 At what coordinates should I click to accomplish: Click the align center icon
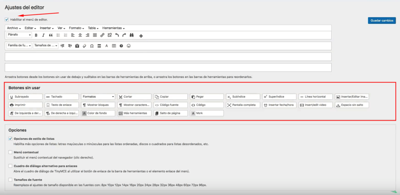pyautogui.click(x=80, y=35)
